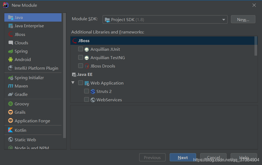Select the IntelliJ Platform Plugin text entry

click(x=36, y=68)
